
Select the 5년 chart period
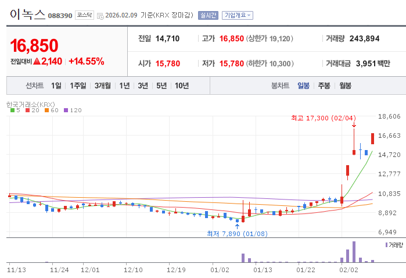click(161, 85)
